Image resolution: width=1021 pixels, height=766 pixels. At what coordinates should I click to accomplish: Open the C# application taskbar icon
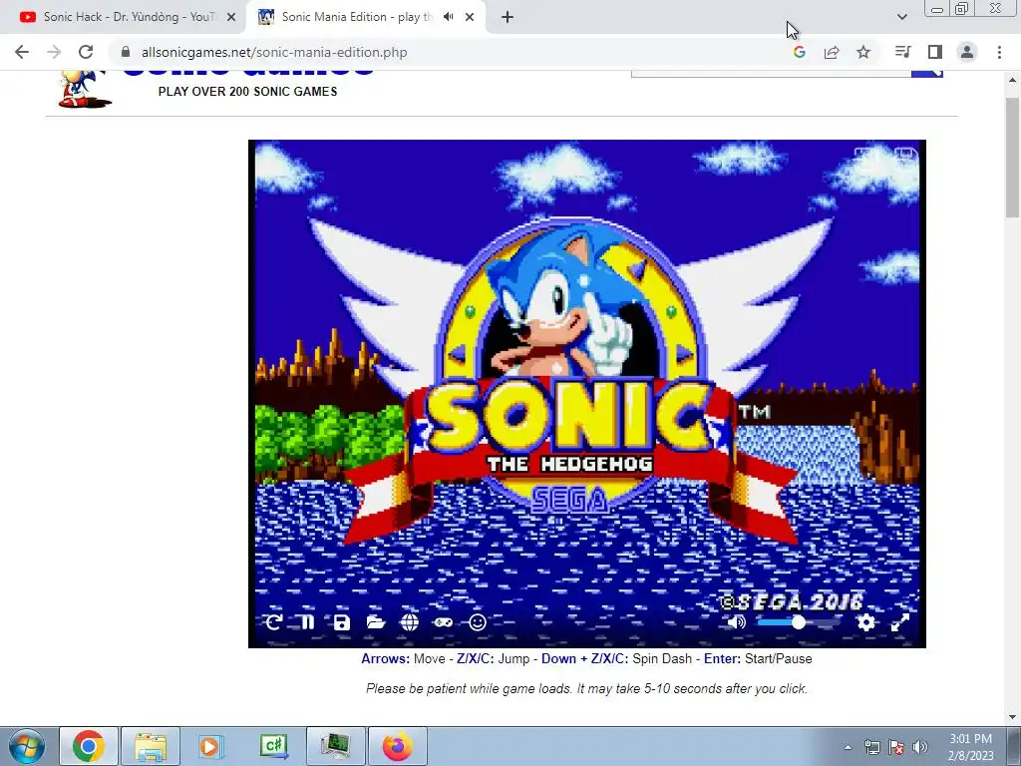(273, 746)
